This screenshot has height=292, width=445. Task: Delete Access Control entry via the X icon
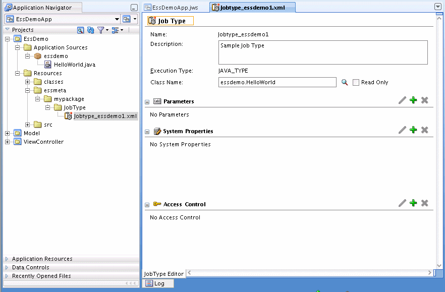pyautogui.click(x=424, y=204)
